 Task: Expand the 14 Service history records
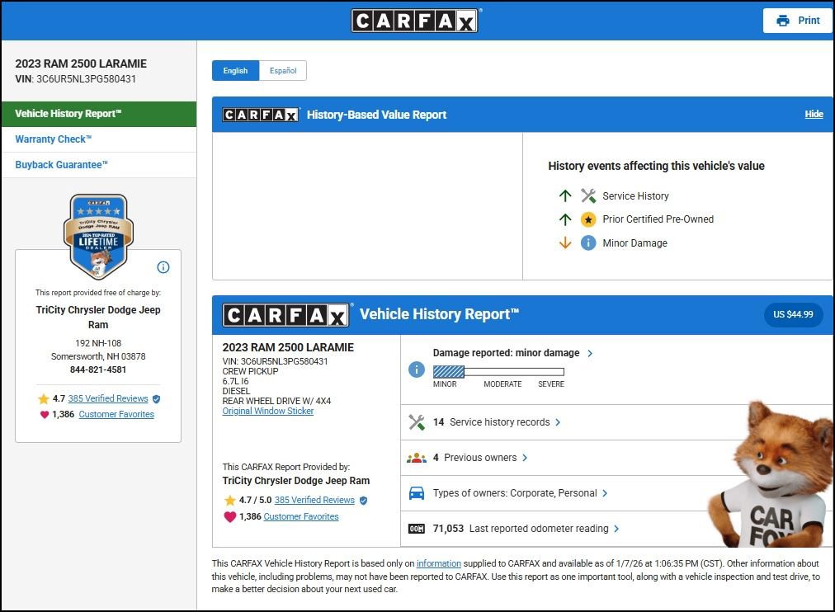coord(558,422)
